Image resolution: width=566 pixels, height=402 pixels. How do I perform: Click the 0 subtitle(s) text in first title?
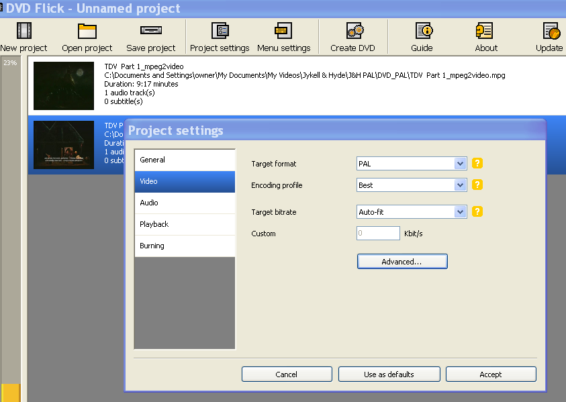click(x=124, y=101)
